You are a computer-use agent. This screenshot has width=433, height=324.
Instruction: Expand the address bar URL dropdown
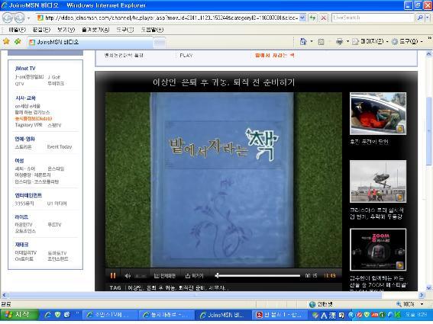[302, 18]
